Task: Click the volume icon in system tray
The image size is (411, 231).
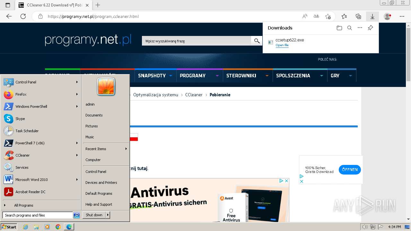Action: [365, 227]
